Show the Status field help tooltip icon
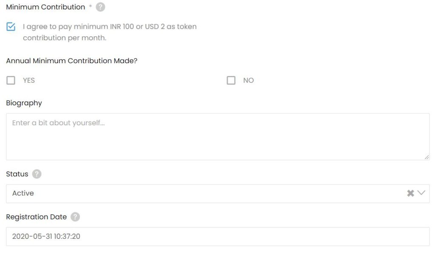 coord(37,174)
